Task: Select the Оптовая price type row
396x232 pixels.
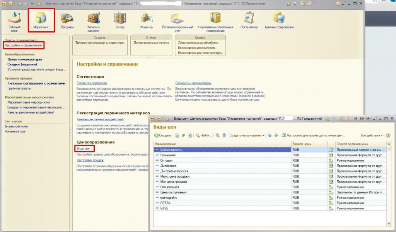Action: coord(270,160)
